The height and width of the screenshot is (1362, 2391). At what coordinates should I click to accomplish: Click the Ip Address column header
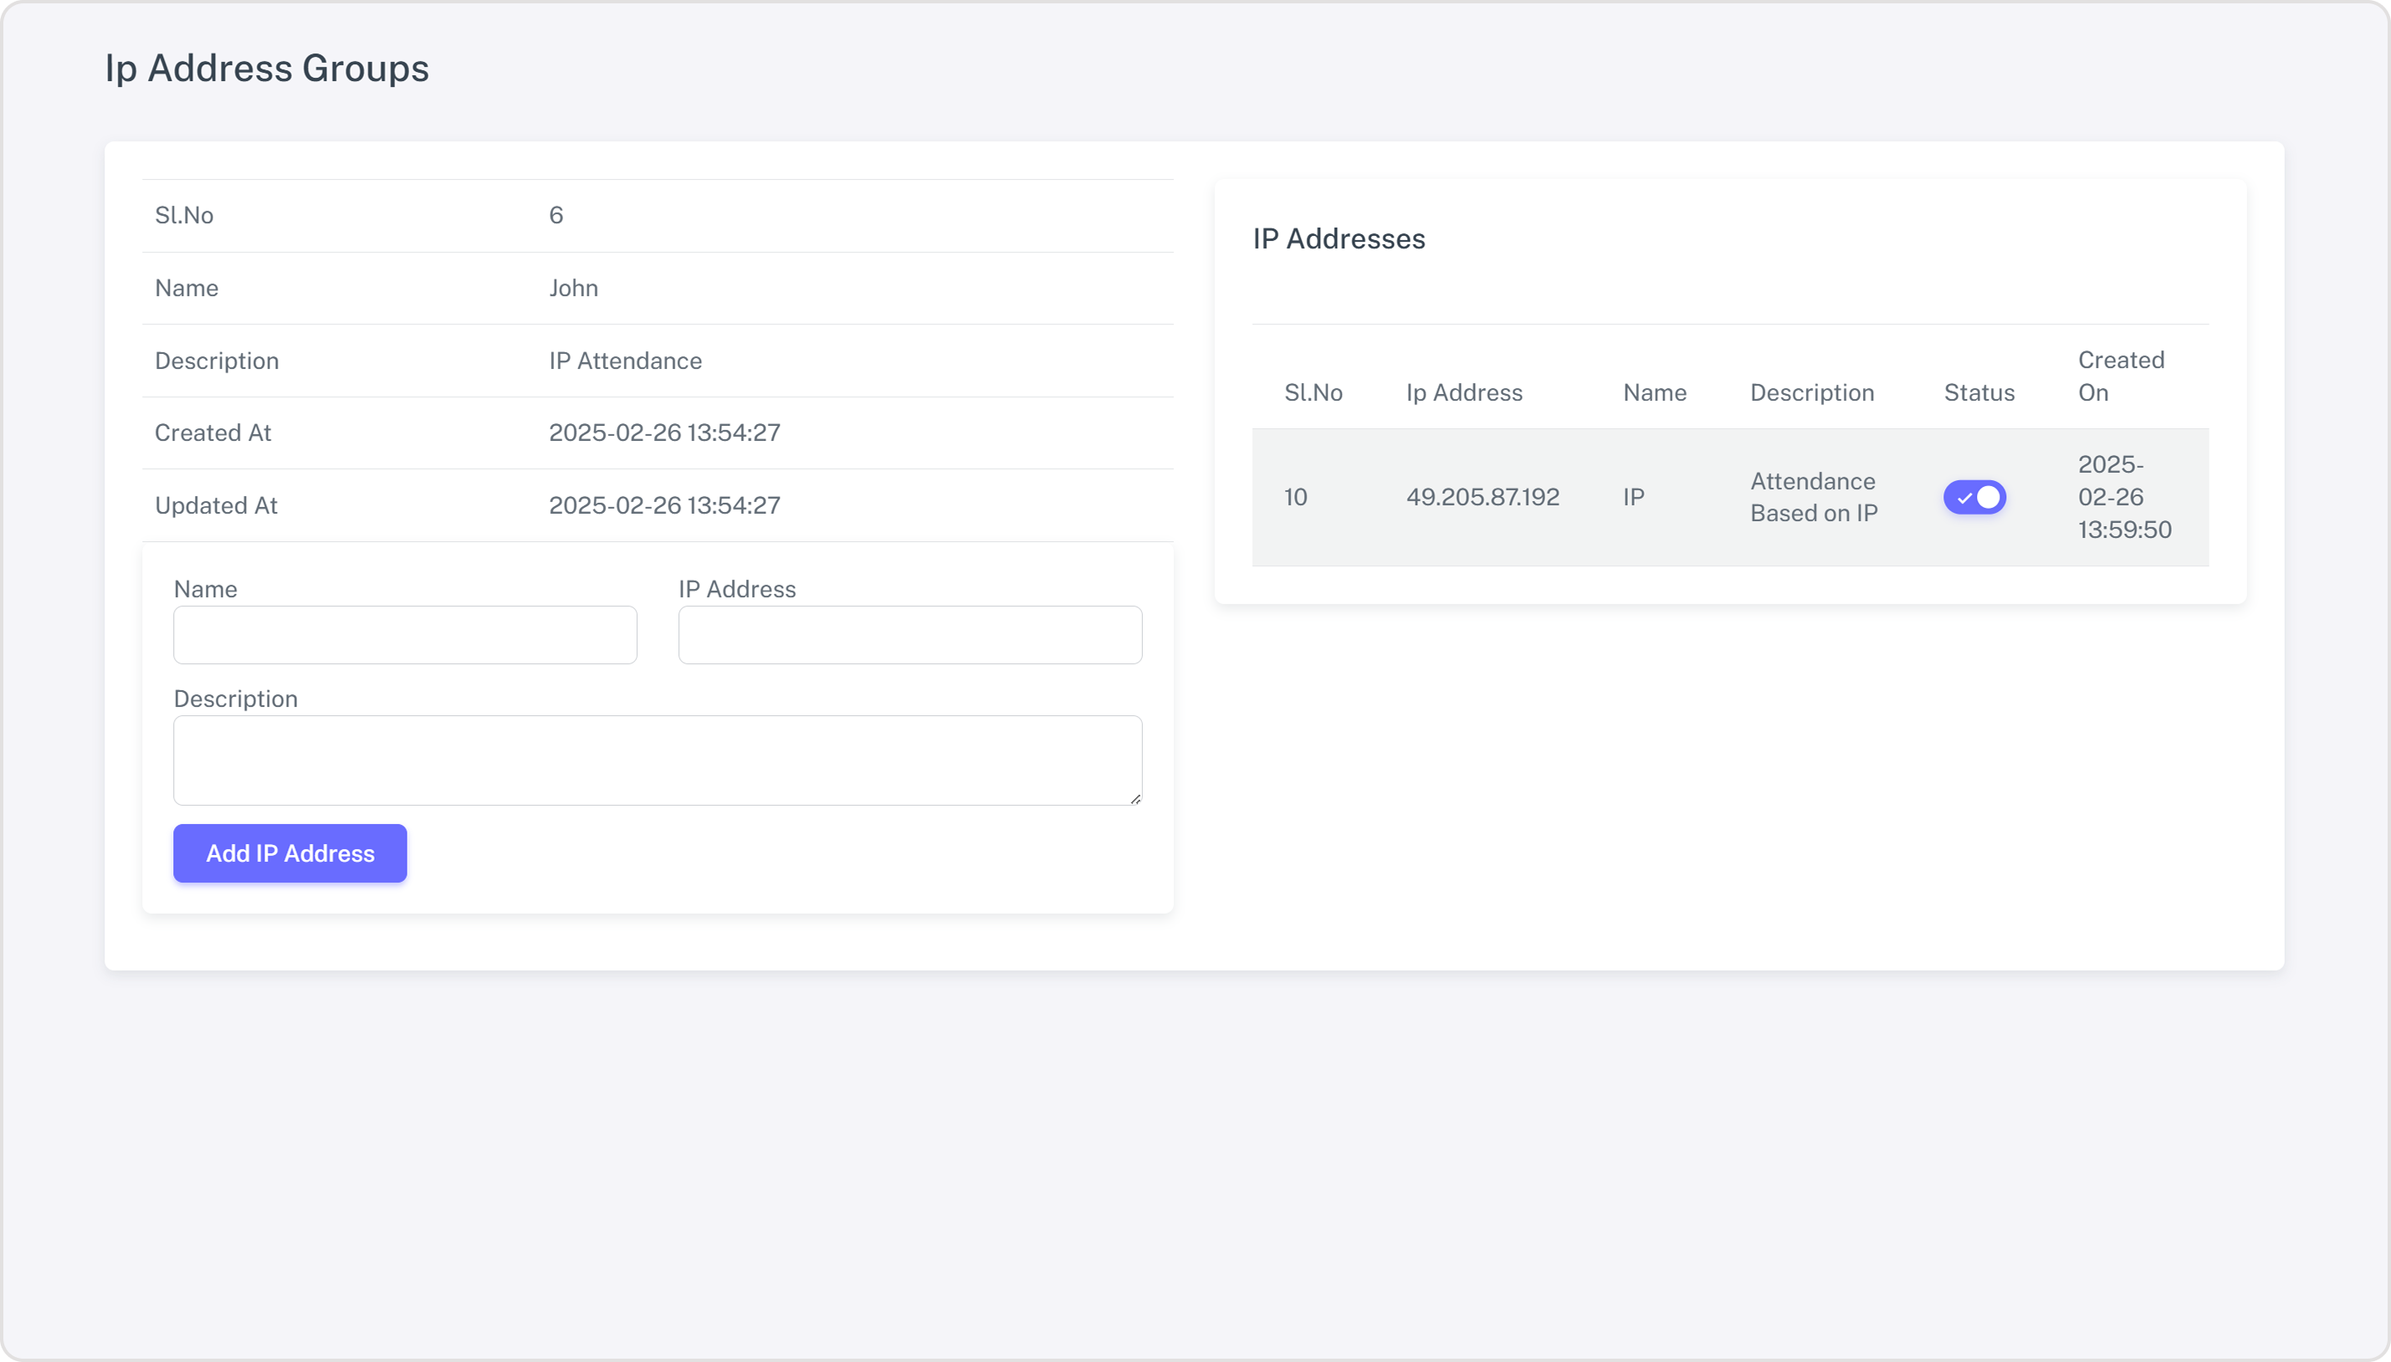point(1464,393)
